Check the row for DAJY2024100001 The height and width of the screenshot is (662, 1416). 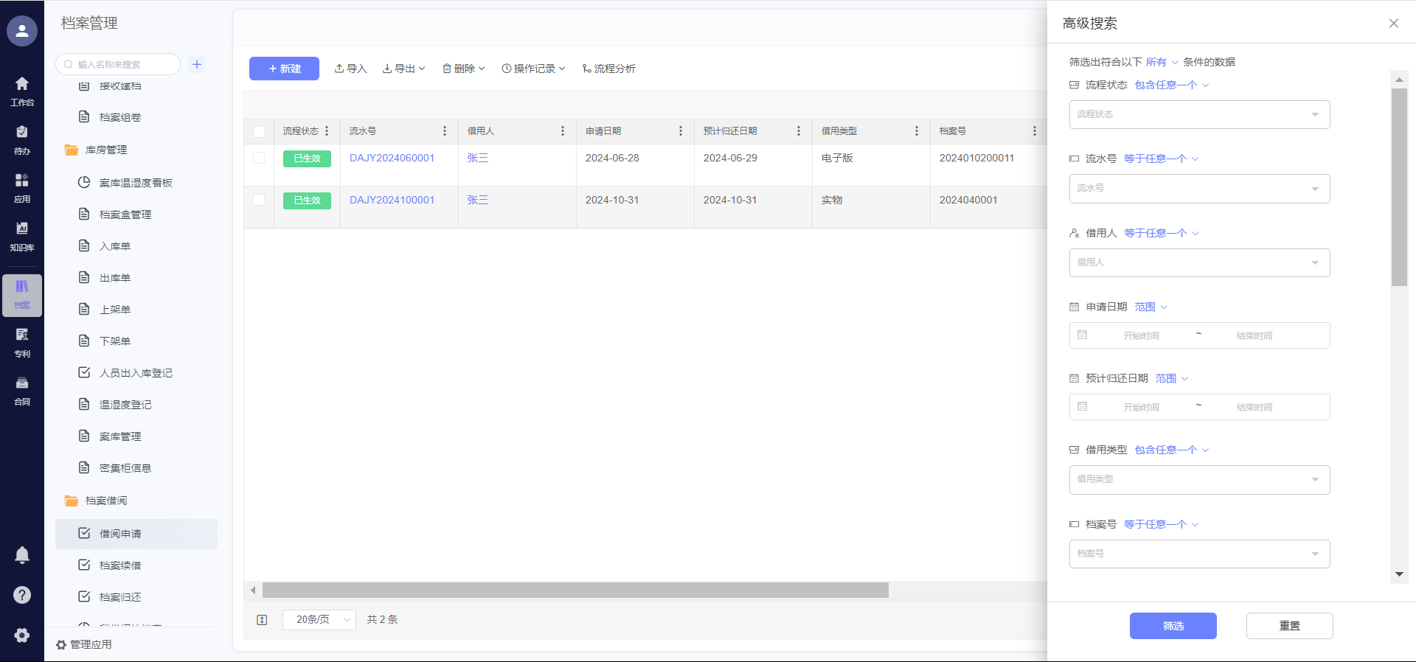click(259, 200)
